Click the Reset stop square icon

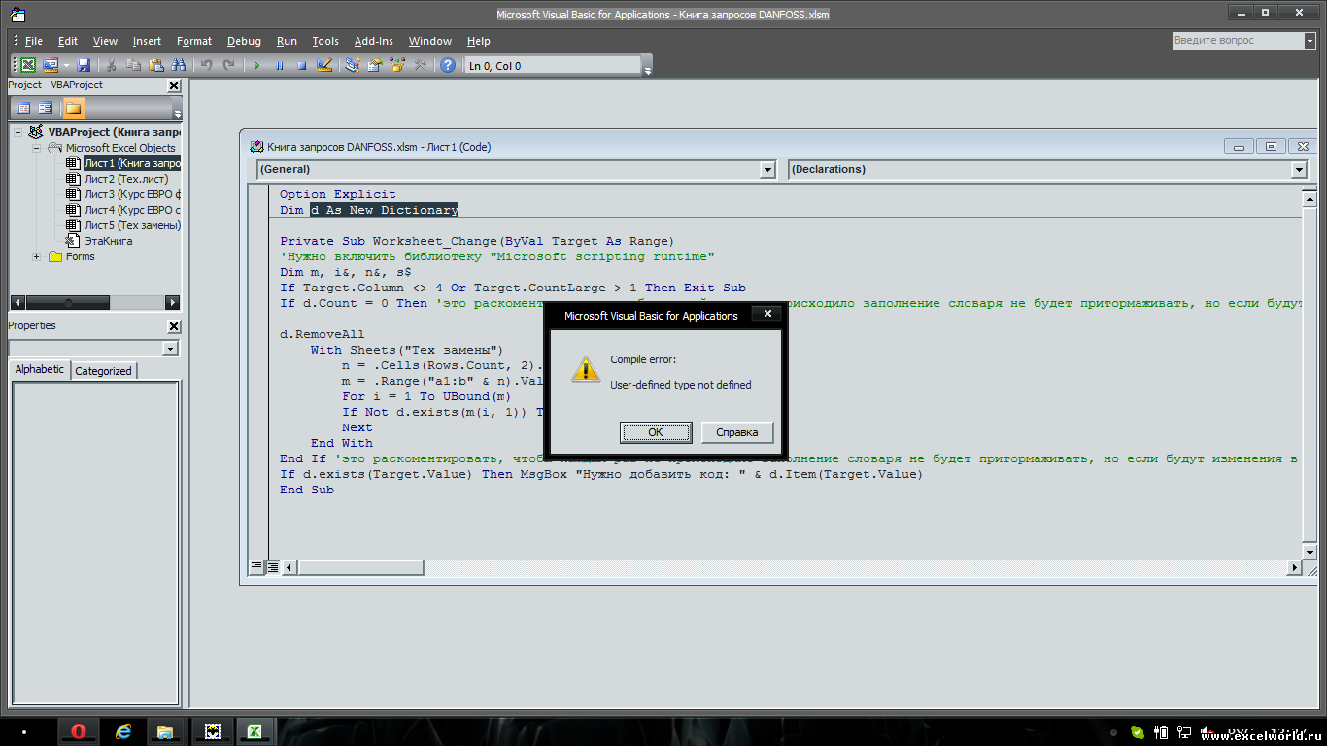301,65
